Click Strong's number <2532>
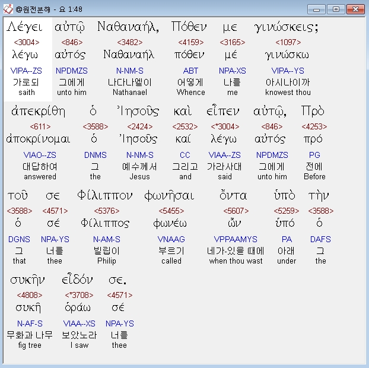Viewport: 369px width, 368px height. (185, 126)
